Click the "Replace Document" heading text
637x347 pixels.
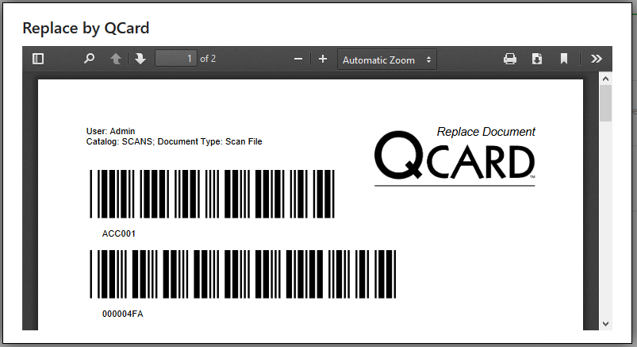point(485,132)
